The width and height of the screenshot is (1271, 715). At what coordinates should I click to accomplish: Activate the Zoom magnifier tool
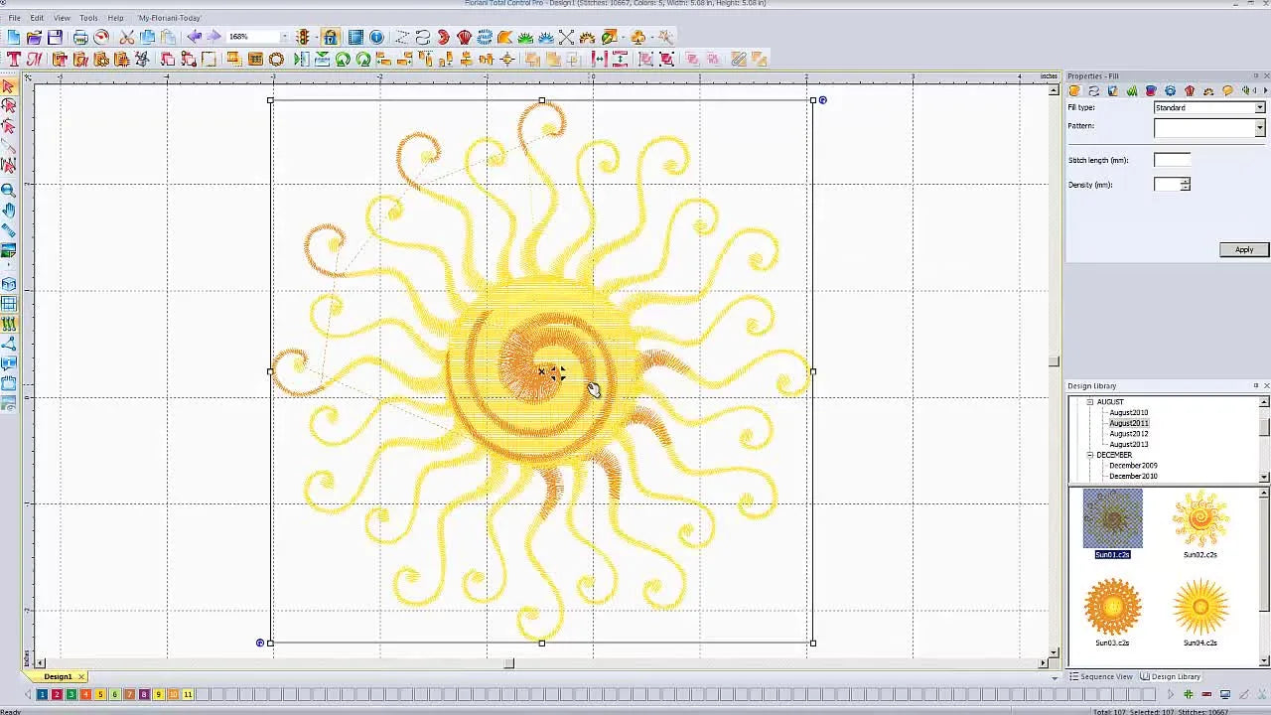tap(8, 189)
